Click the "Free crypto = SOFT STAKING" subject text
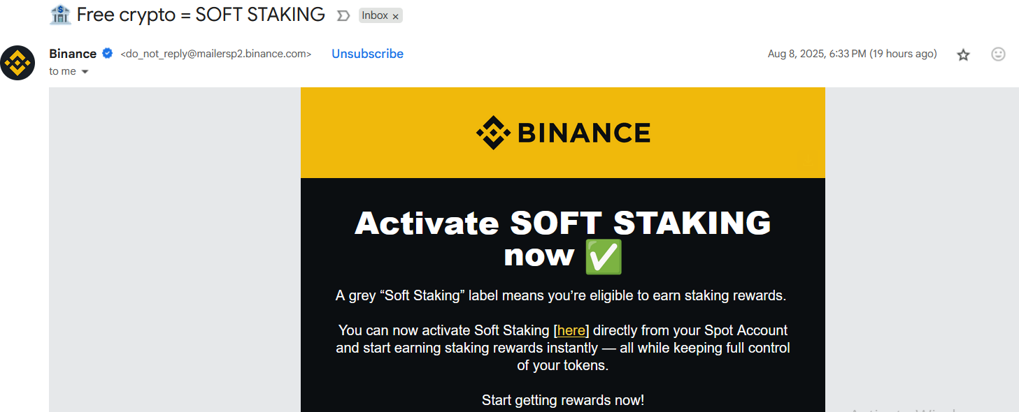The image size is (1019, 412). (x=201, y=14)
